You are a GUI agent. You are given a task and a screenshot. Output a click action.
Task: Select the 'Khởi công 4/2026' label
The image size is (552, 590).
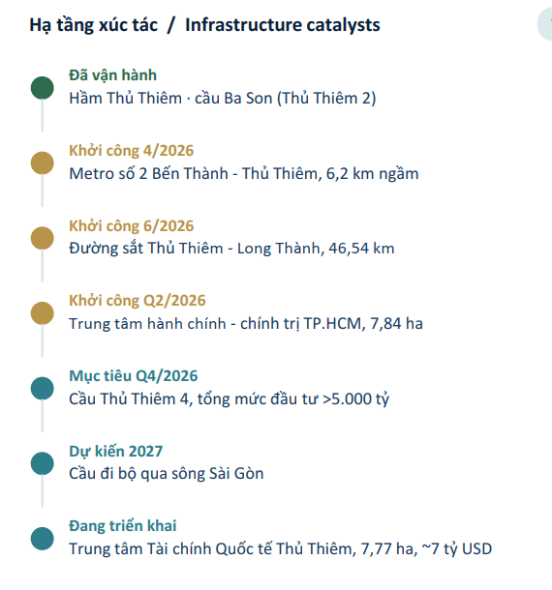(x=131, y=151)
